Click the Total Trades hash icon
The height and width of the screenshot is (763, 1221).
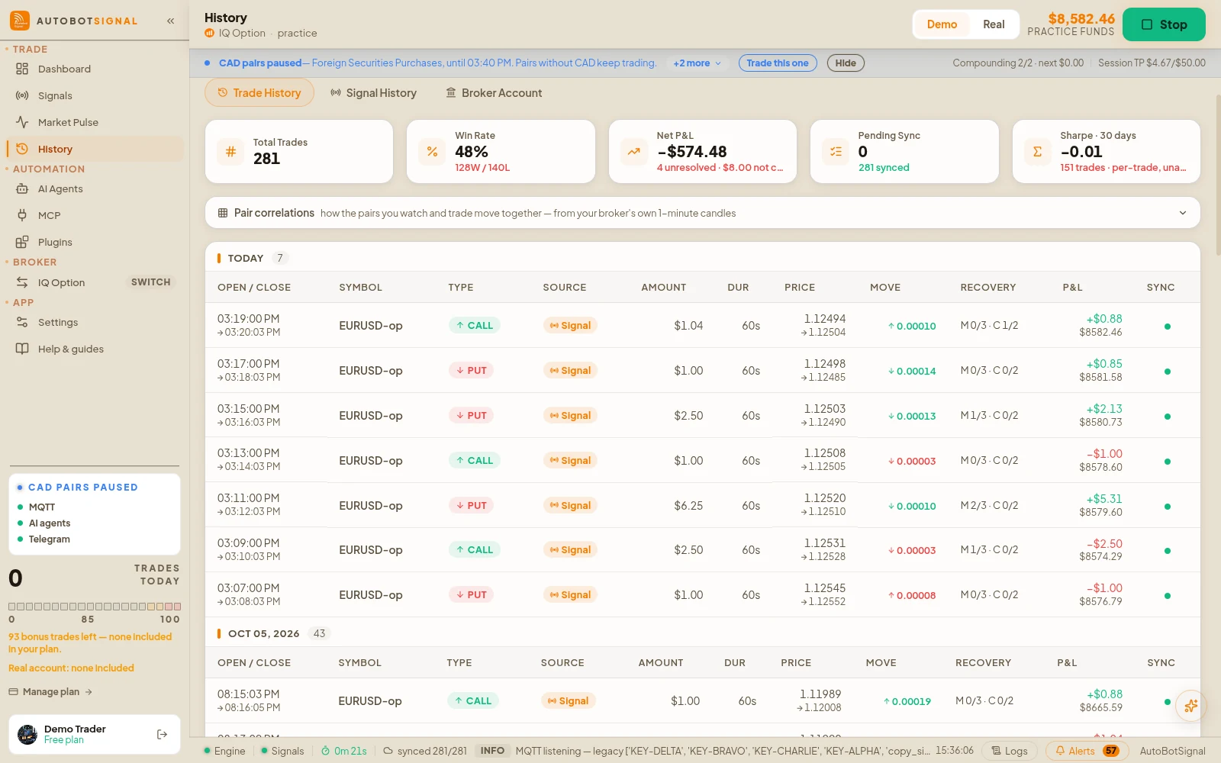coord(230,151)
